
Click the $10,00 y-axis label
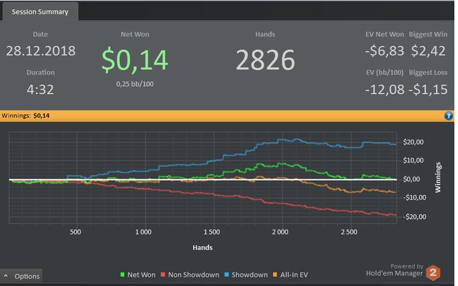[x=413, y=160]
